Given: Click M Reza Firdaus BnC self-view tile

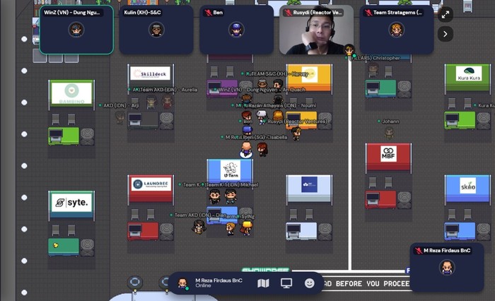Looking at the screenshot, I should [446, 267].
